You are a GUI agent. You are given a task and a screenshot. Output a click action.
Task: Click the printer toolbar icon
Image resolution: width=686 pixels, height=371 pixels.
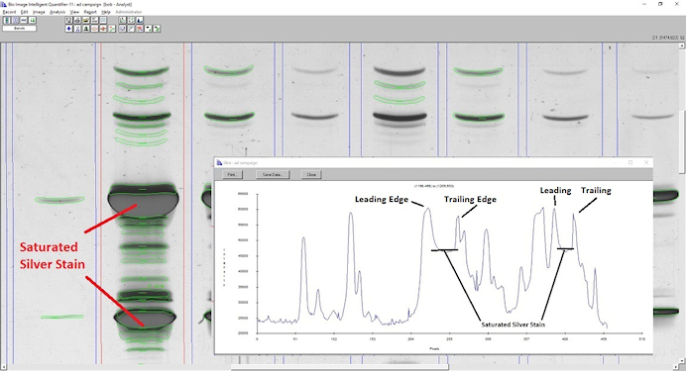pyautogui.click(x=77, y=20)
